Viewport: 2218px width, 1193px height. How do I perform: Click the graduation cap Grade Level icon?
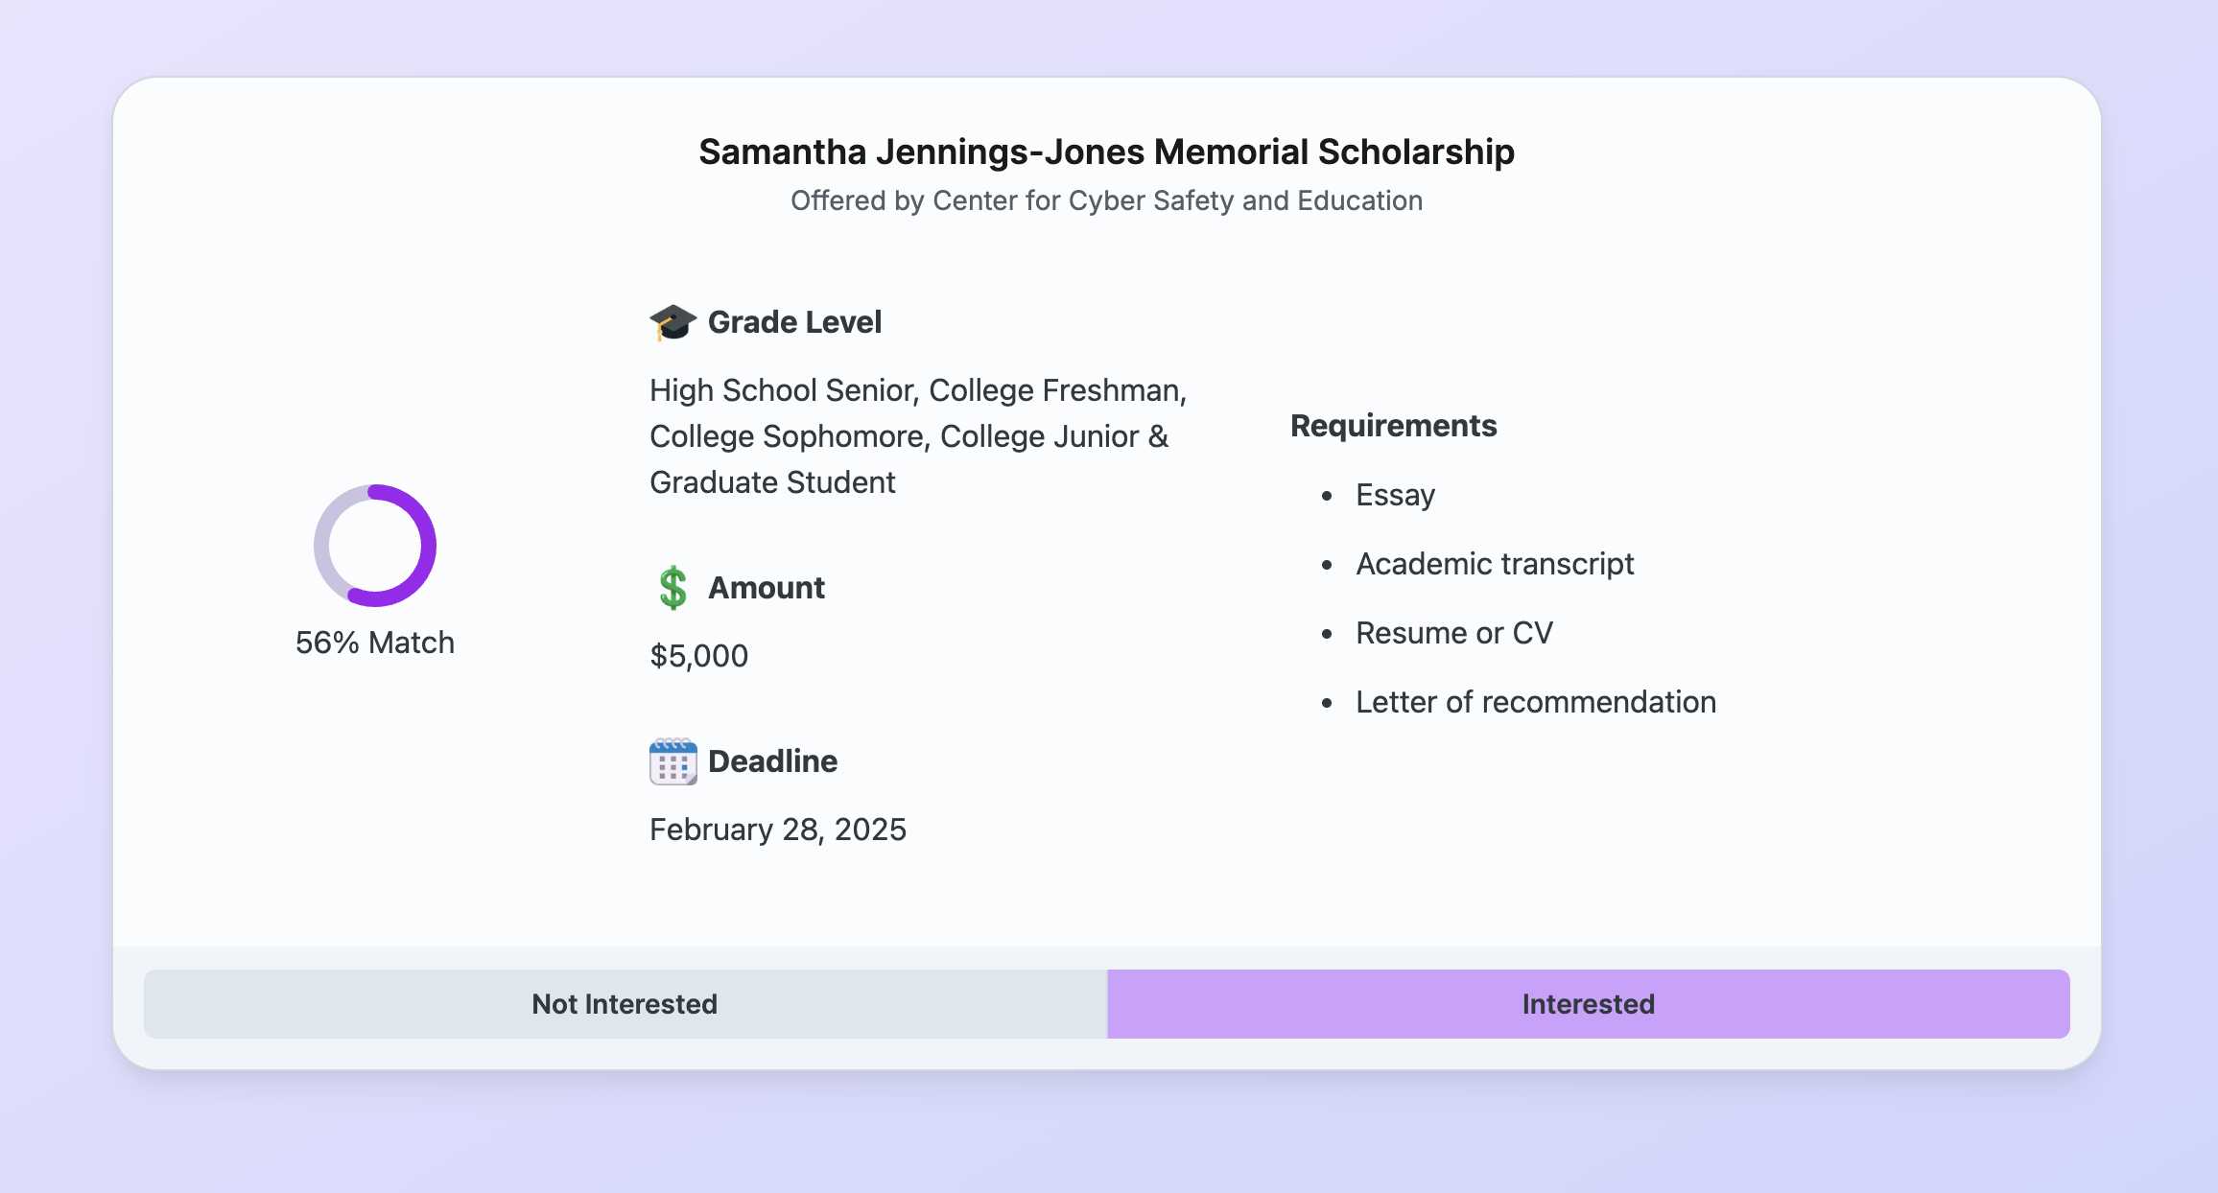(x=672, y=322)
